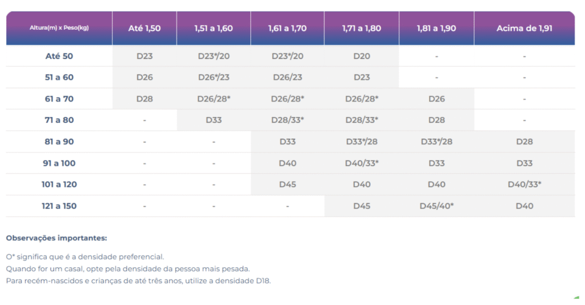
Task: Select the 'Até 50' weight row label
Action: [x=59, y=56]
